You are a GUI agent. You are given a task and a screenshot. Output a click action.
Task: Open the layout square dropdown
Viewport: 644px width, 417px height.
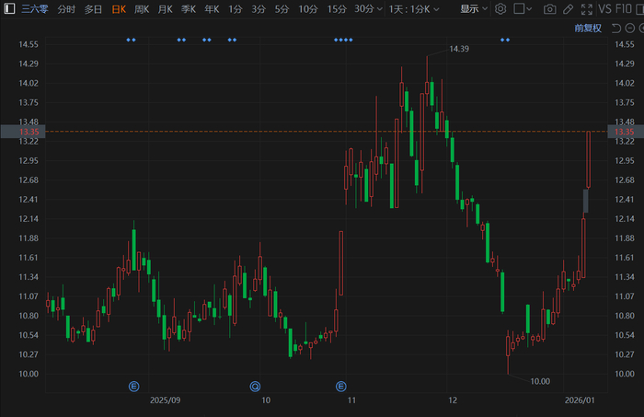coord(523,9)
